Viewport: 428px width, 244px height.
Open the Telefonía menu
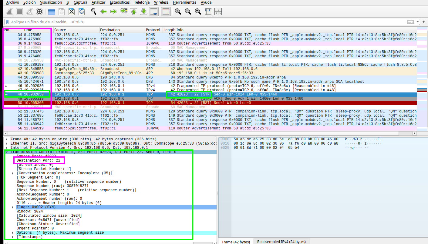(142, 2)
